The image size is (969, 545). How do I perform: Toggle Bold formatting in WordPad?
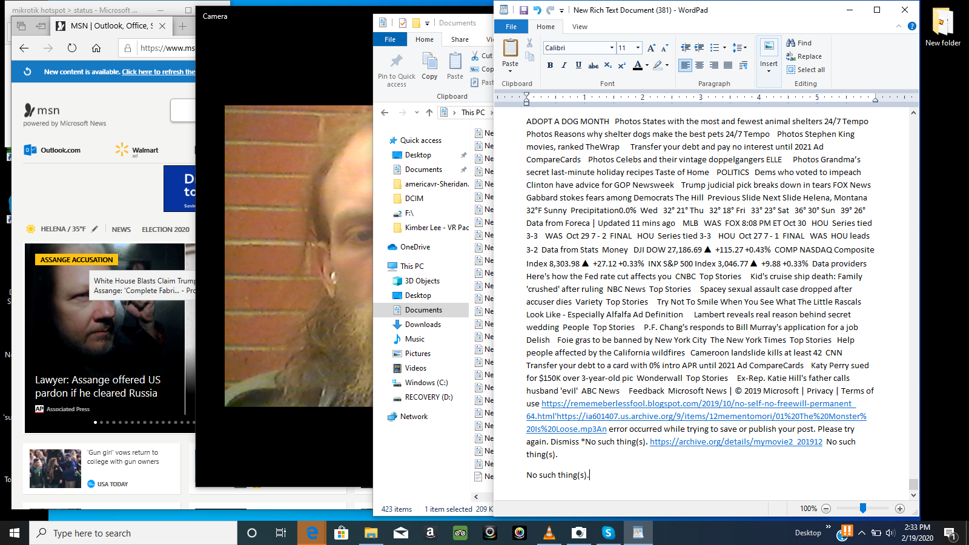(x=550, y=65)
